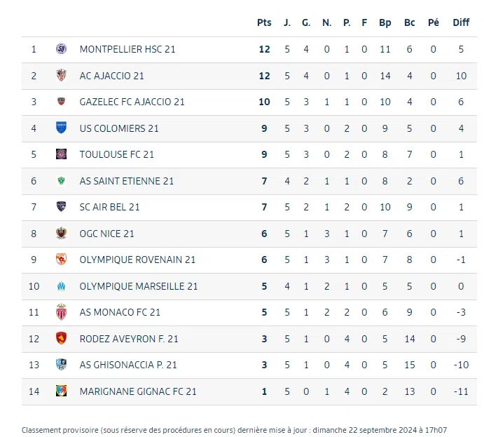This screenshot has width=484, height=437.
Task: Click the OGC Nice 21 club crest
Action: click(61, 234)
